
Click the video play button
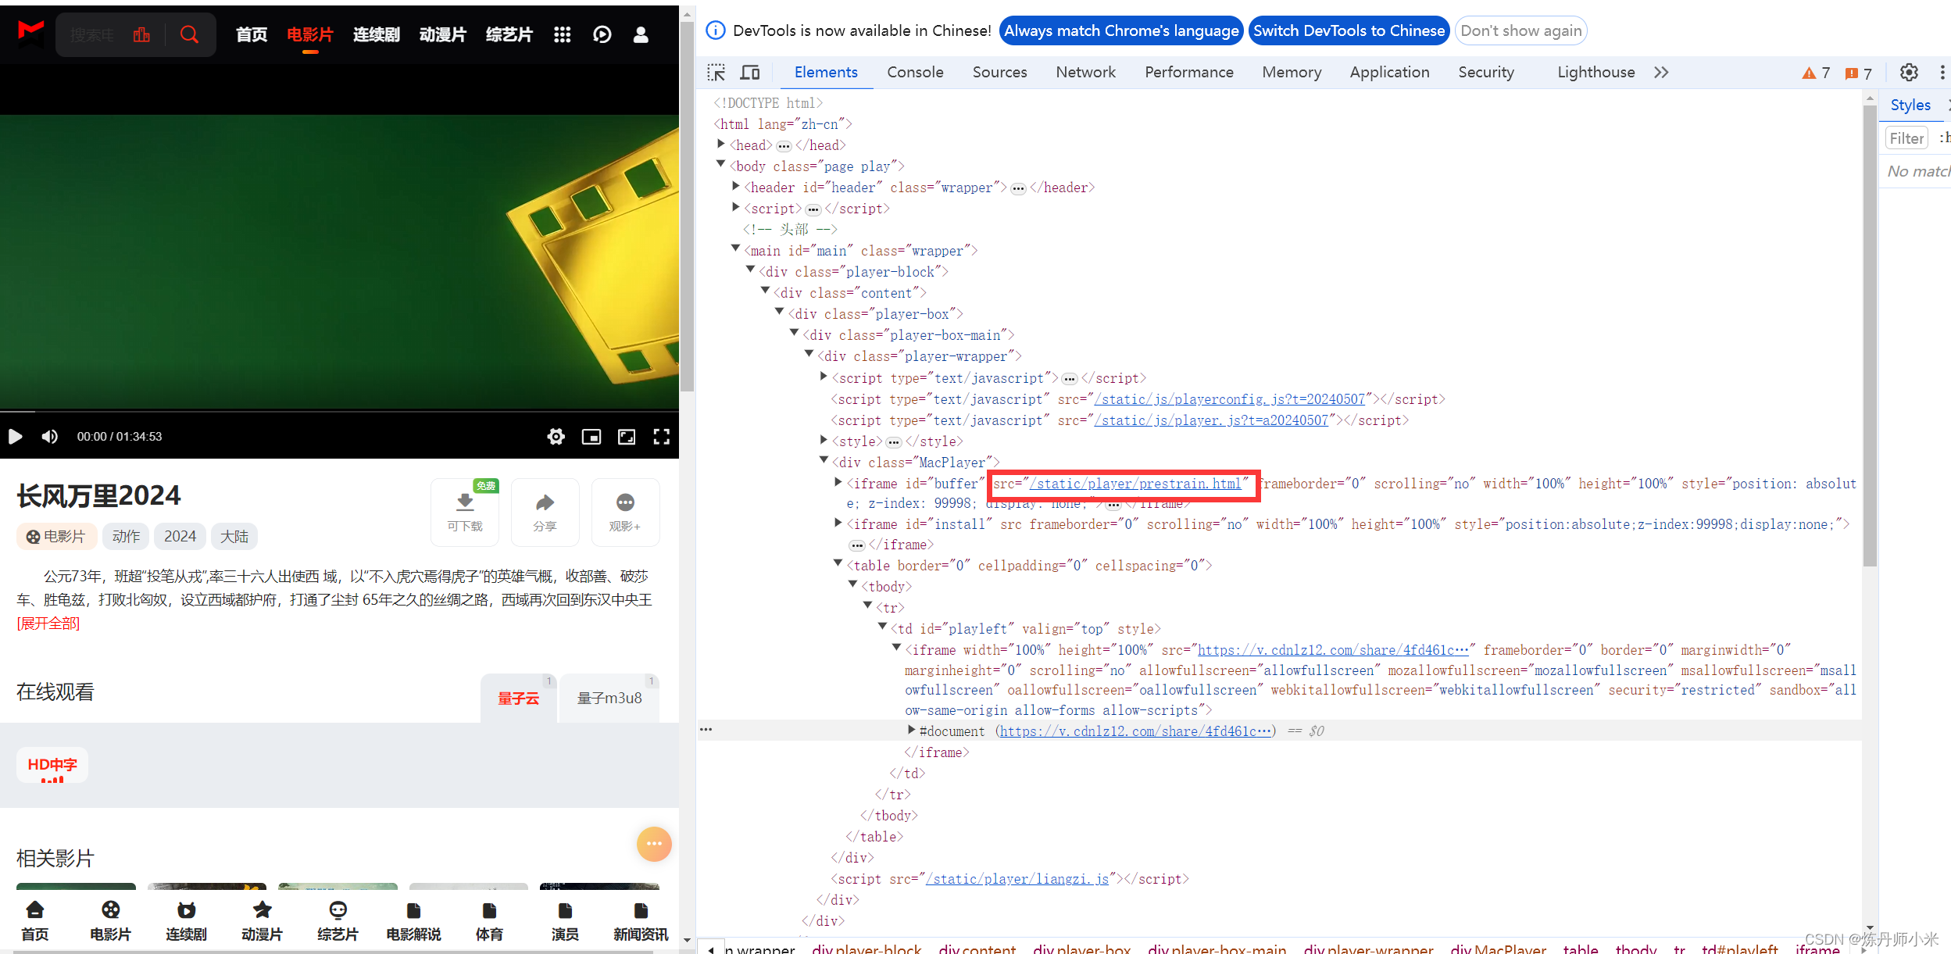(x=16, y=436)
